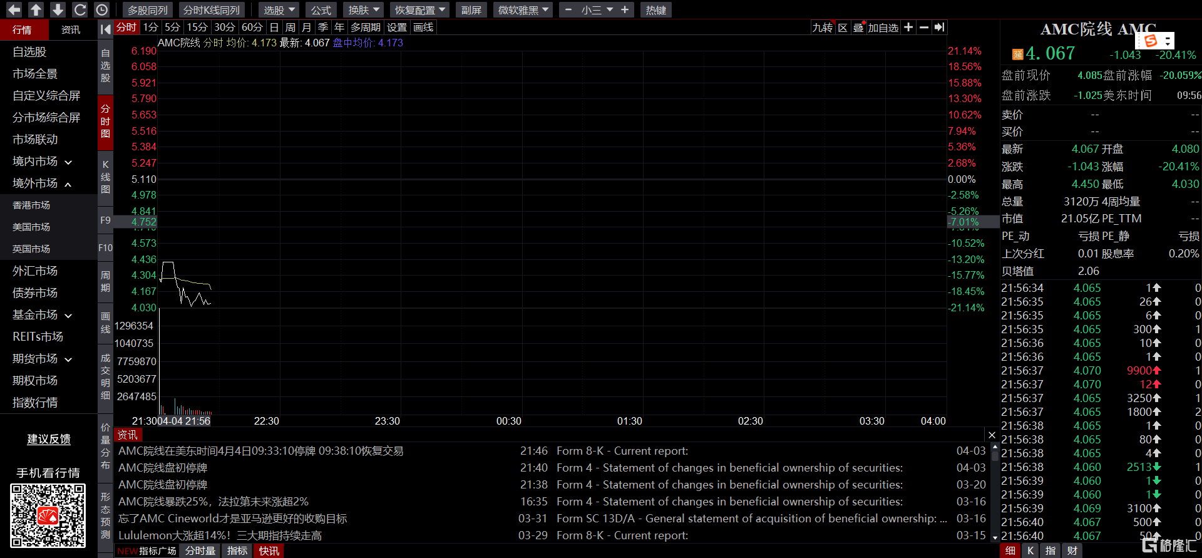This screenshot has width=1202, height=558.
Task: Switch to the 资讯 tab in sidebar
Action: (71, 29)
